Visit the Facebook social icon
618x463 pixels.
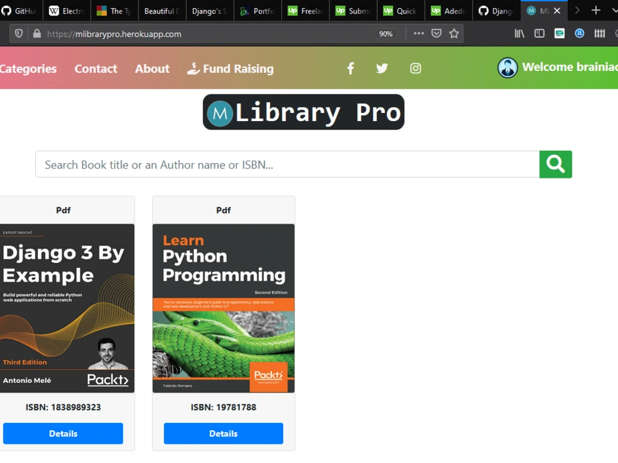coord(350,68)
